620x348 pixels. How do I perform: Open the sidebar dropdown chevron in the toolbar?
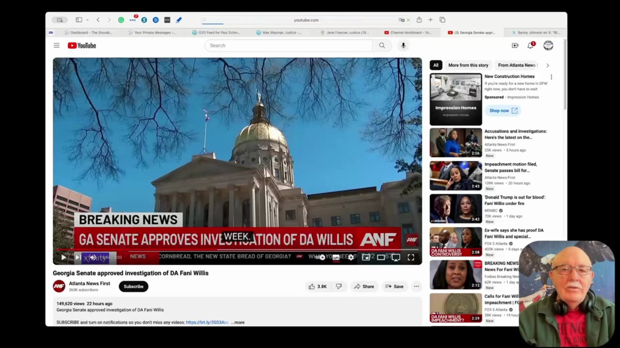[x=88, y=20]
